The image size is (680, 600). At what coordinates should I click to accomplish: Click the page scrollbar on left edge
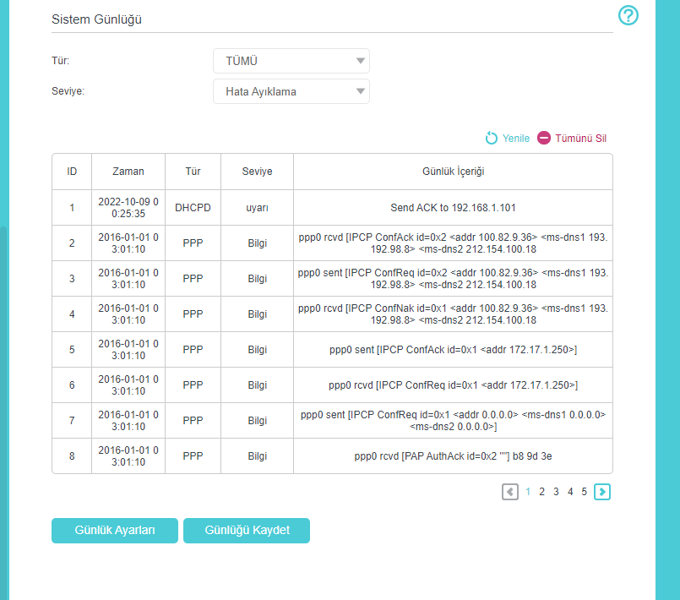click(x=3, y=412)
